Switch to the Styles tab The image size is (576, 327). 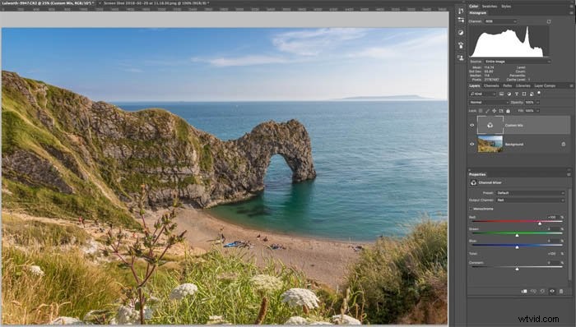pos(506,7)
